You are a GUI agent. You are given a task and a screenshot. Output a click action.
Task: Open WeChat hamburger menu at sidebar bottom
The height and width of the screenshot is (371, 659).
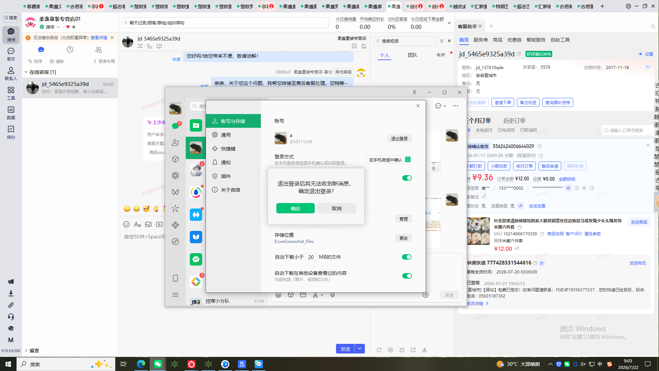click(x=175, y=295)
